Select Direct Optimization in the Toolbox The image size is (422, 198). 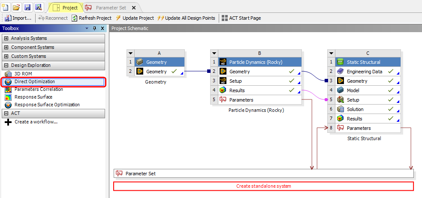click(x=53, y=81)
